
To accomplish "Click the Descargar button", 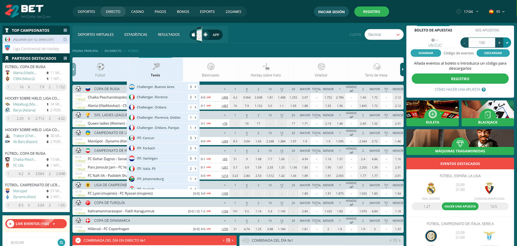I will click(493, 53).
